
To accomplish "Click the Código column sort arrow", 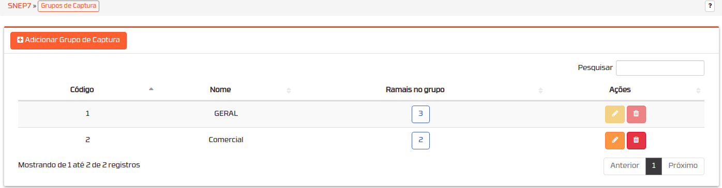I will pos(151,90).
